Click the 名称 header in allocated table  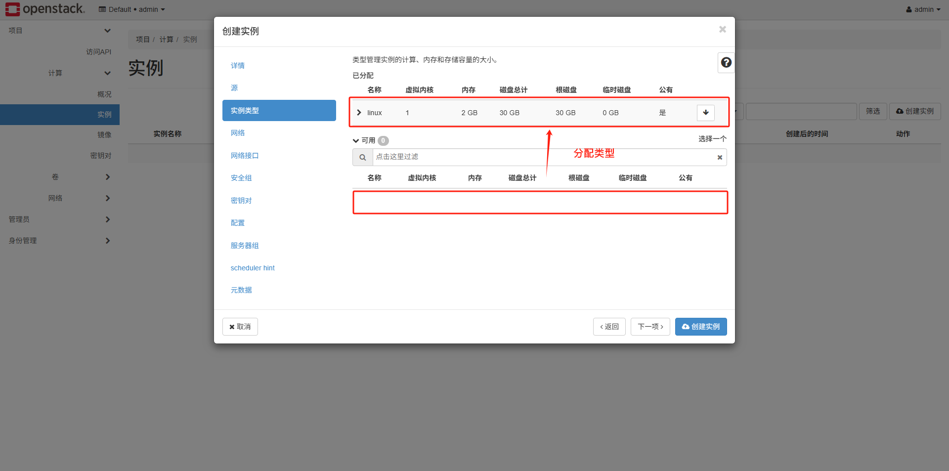pyautogui.click(x=375, y=90)
